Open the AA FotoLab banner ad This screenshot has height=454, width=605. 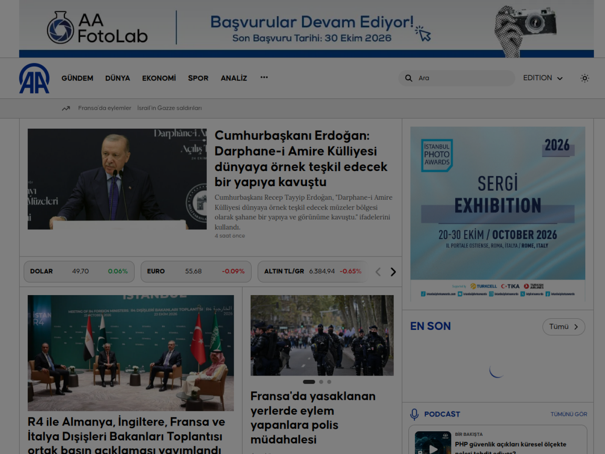[306, 29]
